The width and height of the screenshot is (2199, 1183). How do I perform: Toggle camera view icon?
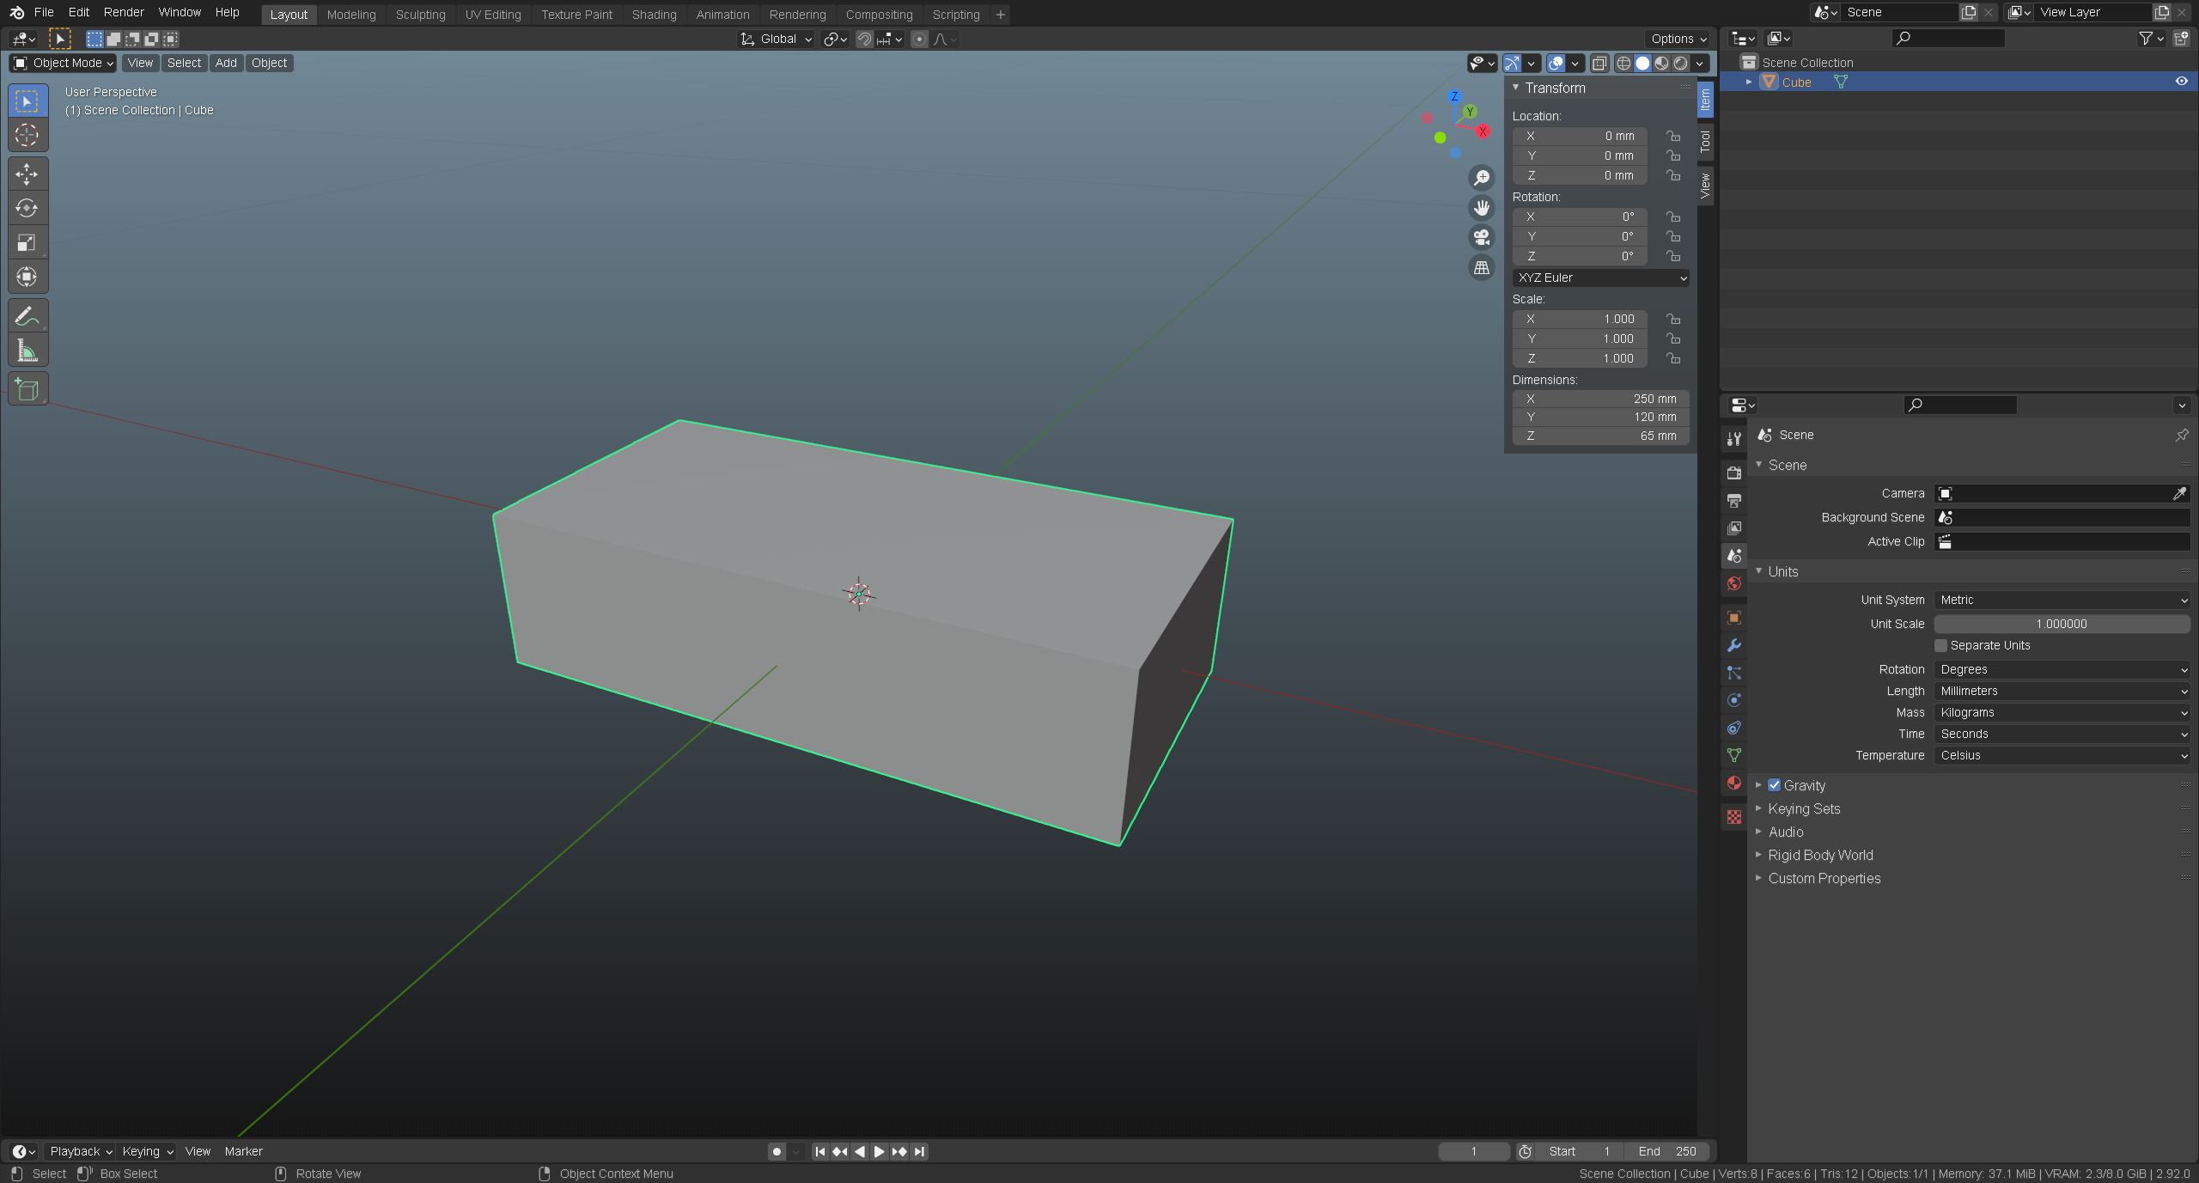coord(1482,238)
